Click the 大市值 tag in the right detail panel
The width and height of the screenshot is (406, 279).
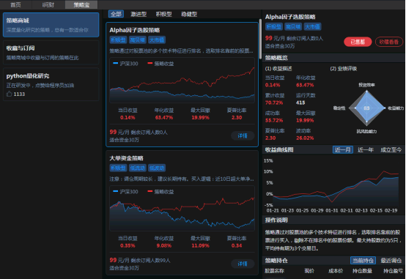[x=312, y=26]
